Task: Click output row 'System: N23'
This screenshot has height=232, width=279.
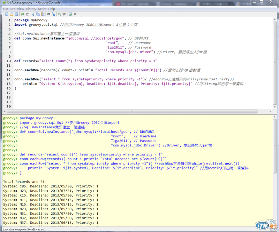Action: point(51,209)
